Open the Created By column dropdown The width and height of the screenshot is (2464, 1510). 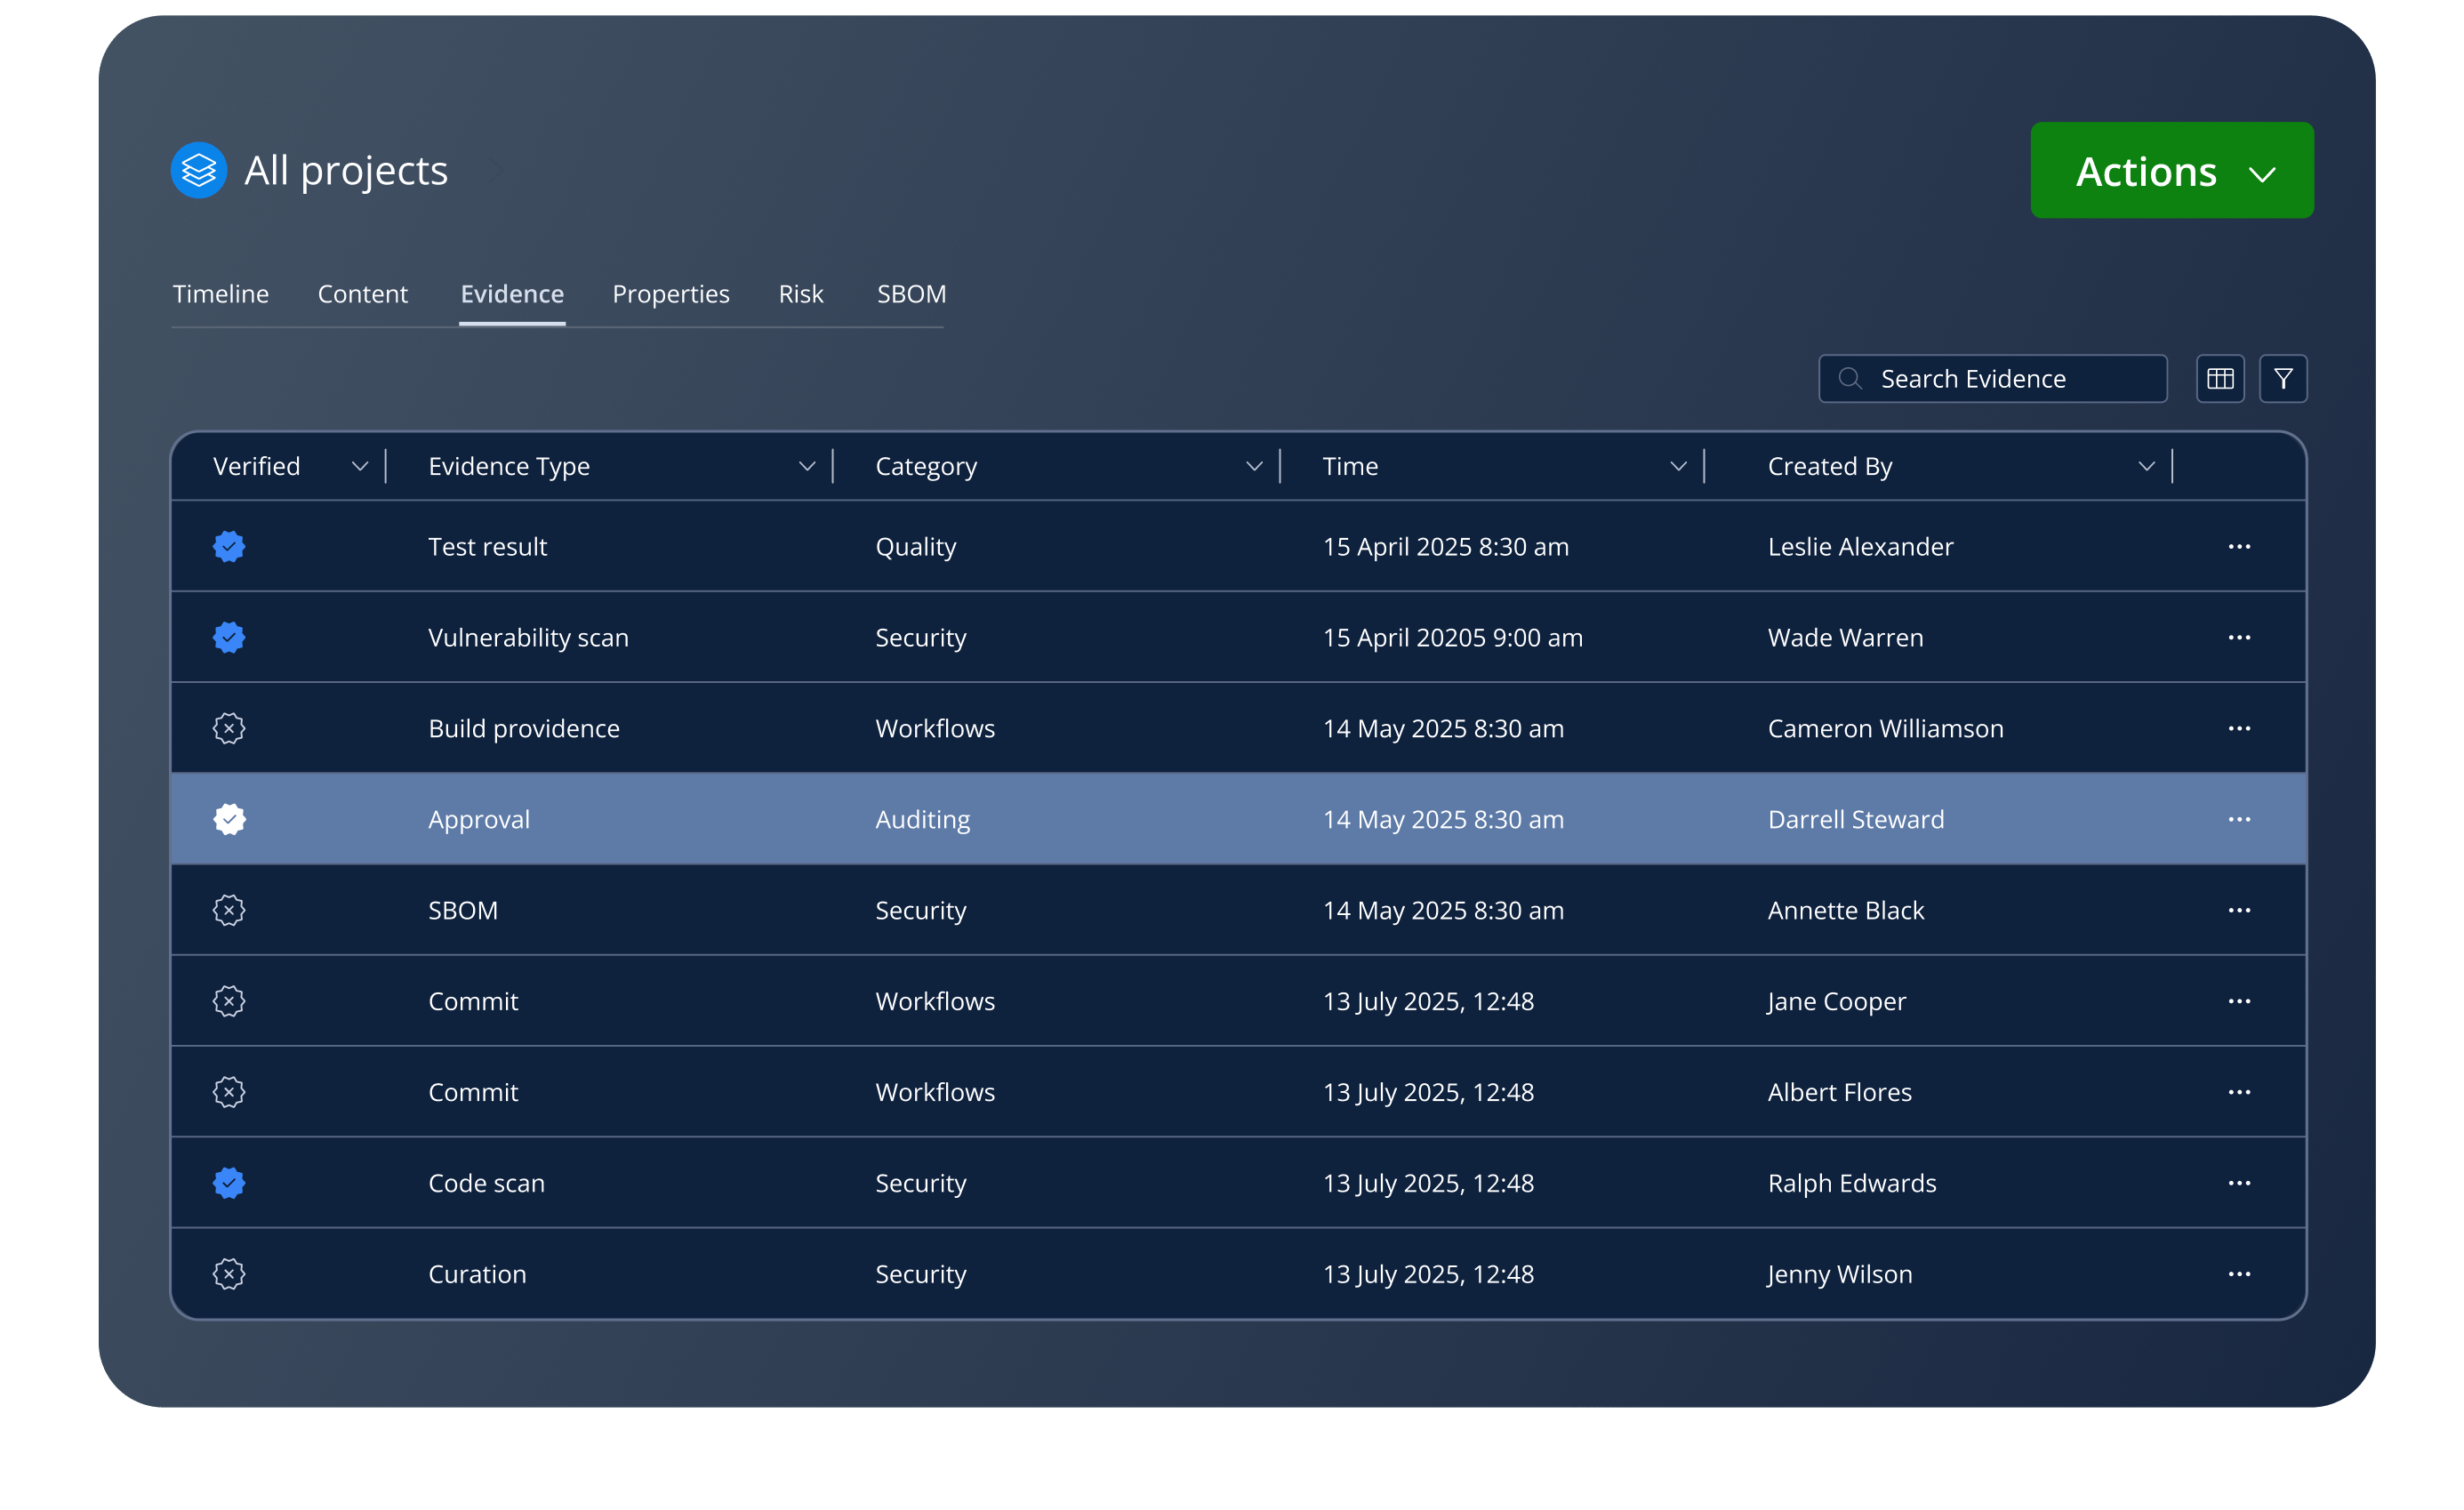pyautogui.click(x=2146, y=467)
